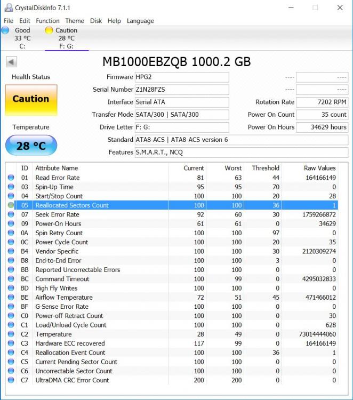Image resolution: width=353 pixels, height=400 pixels.
Task: Open the Language menu
Action: 141,21
